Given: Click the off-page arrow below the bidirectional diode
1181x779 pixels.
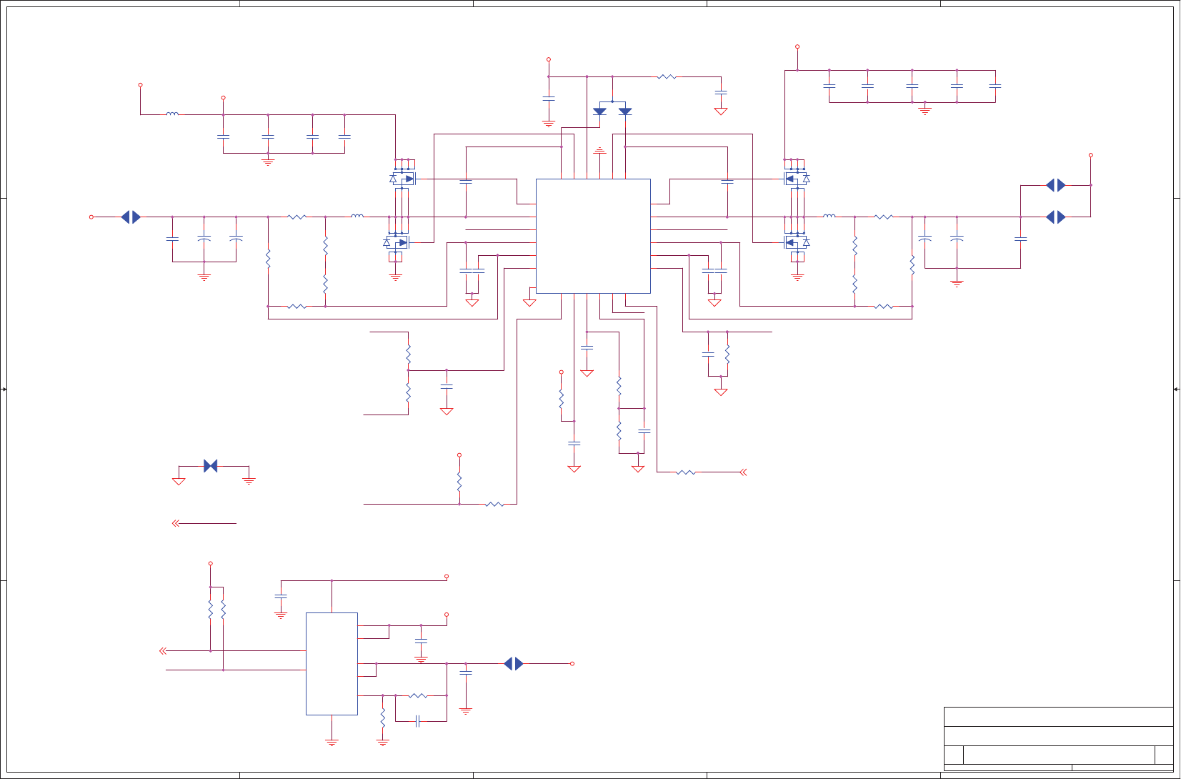Looking at the screenshot, I should (176, 523).
